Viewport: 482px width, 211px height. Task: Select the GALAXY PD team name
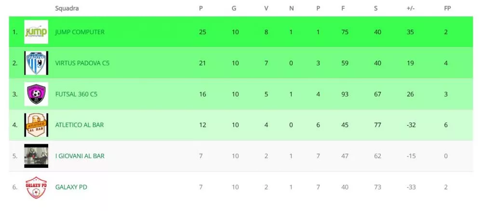click(71, 187)
